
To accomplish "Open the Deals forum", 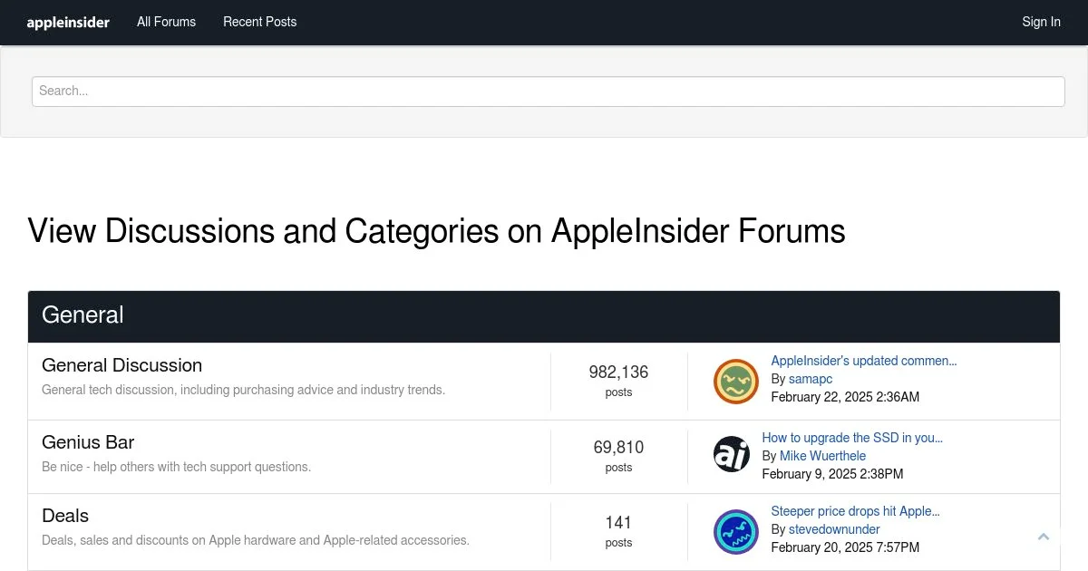I will pos(65,516).
